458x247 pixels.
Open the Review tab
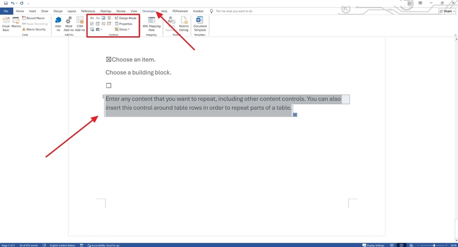pyautogui.click(x=121, y=11)
